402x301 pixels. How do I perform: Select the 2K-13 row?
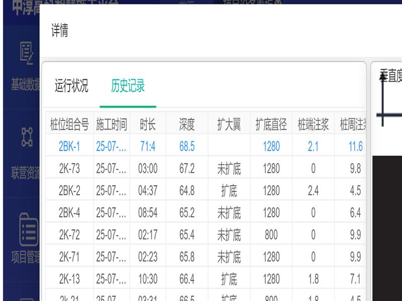click(x=69, y=279)
